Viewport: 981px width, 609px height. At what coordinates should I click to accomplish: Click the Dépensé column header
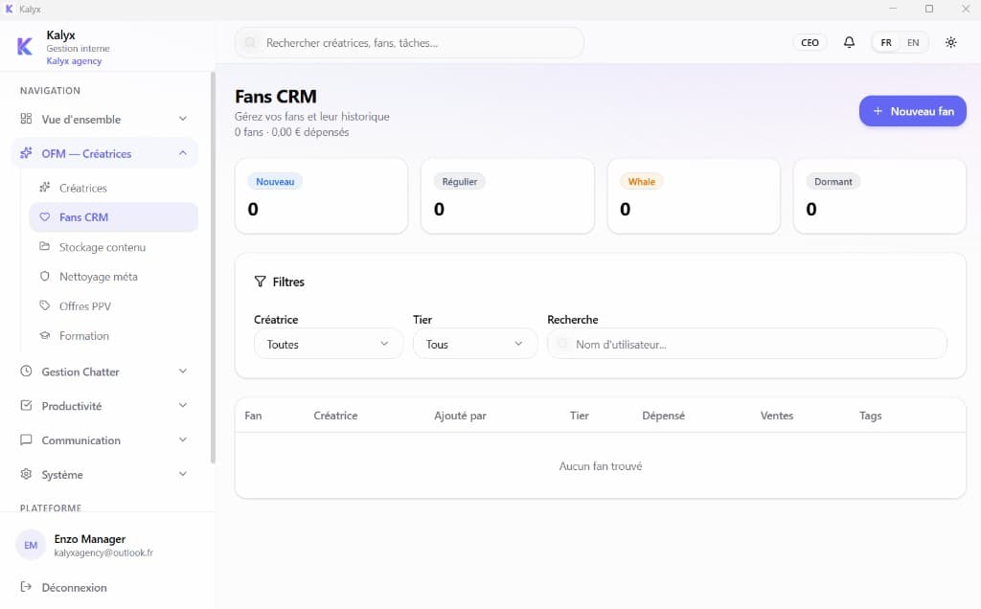tap(663, 416)
